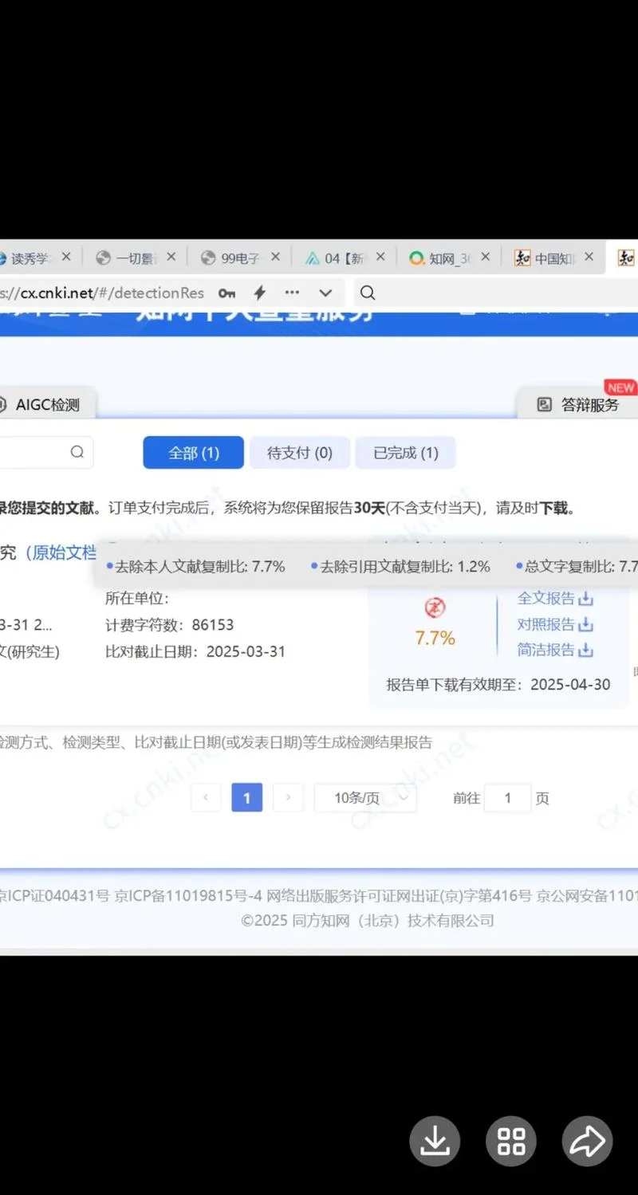
Task: Click the 7.7% similarity result
Action: tap(435, 638)
